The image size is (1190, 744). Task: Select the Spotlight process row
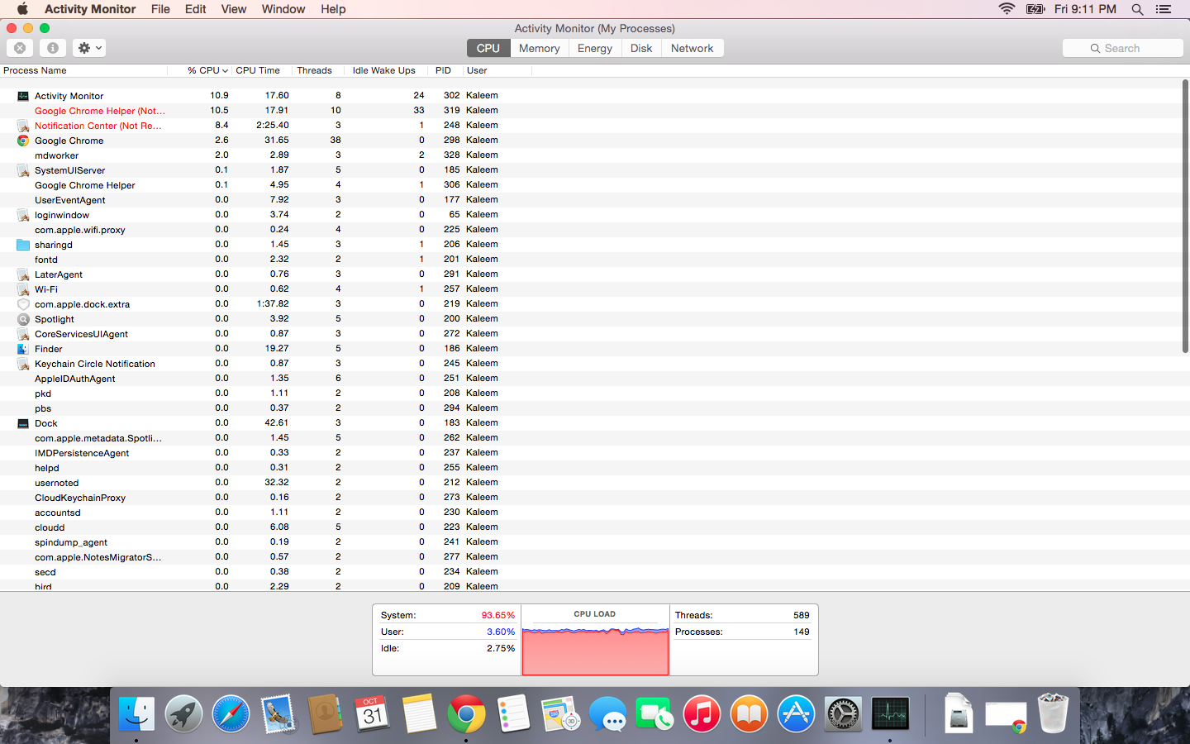[591, 318]
